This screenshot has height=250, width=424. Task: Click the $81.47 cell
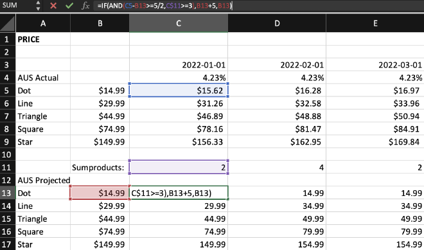pyautogui.click(x=277, y=129)
